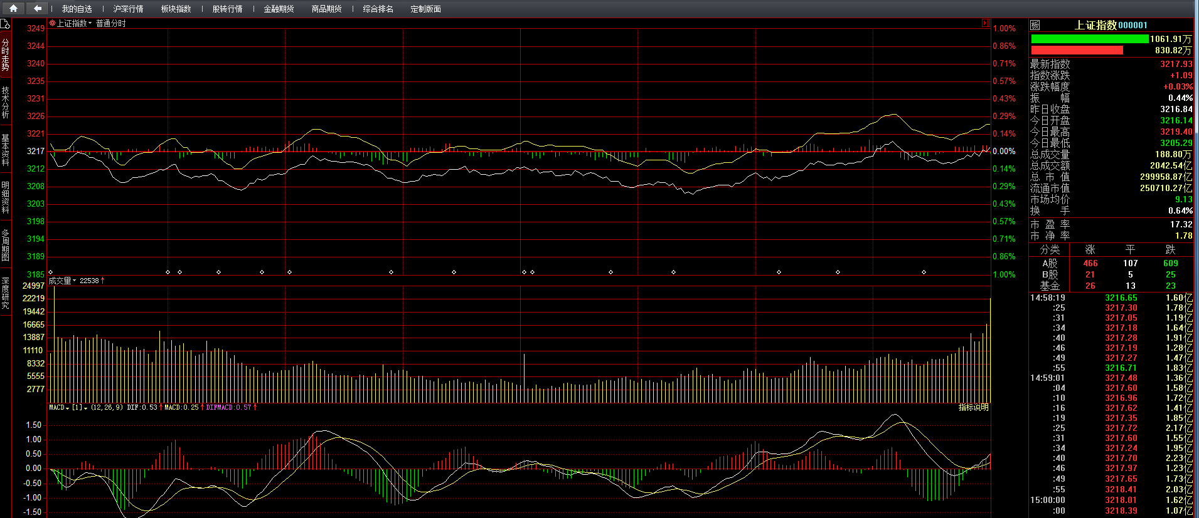Expand the 成交量 indicator dropdown
The image size is (1199, 518).
tap(74, 281)
